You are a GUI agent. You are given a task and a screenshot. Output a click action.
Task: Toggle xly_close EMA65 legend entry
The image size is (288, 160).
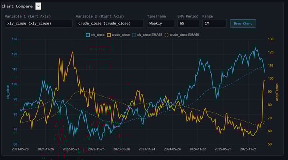click(x=147, y=35)
